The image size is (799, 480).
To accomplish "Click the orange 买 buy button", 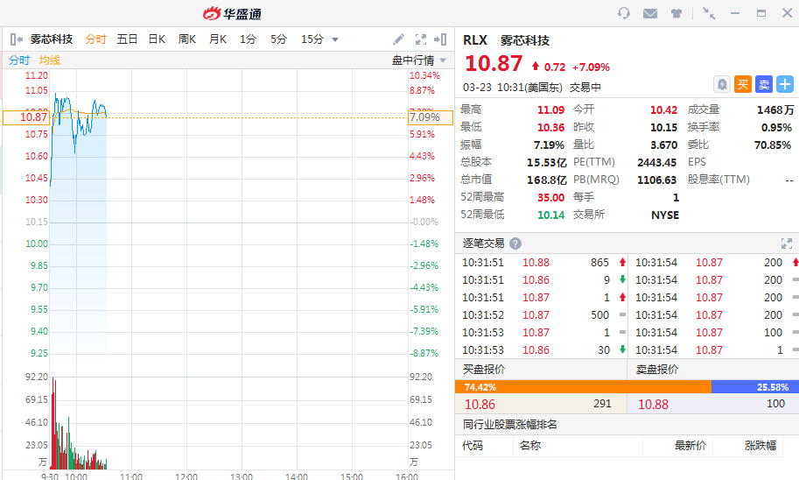I will (743, 84).
